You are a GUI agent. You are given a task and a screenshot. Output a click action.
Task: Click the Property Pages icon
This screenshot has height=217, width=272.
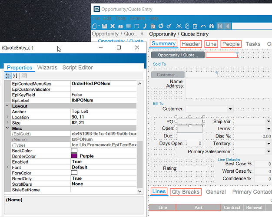tap(24, 76)
